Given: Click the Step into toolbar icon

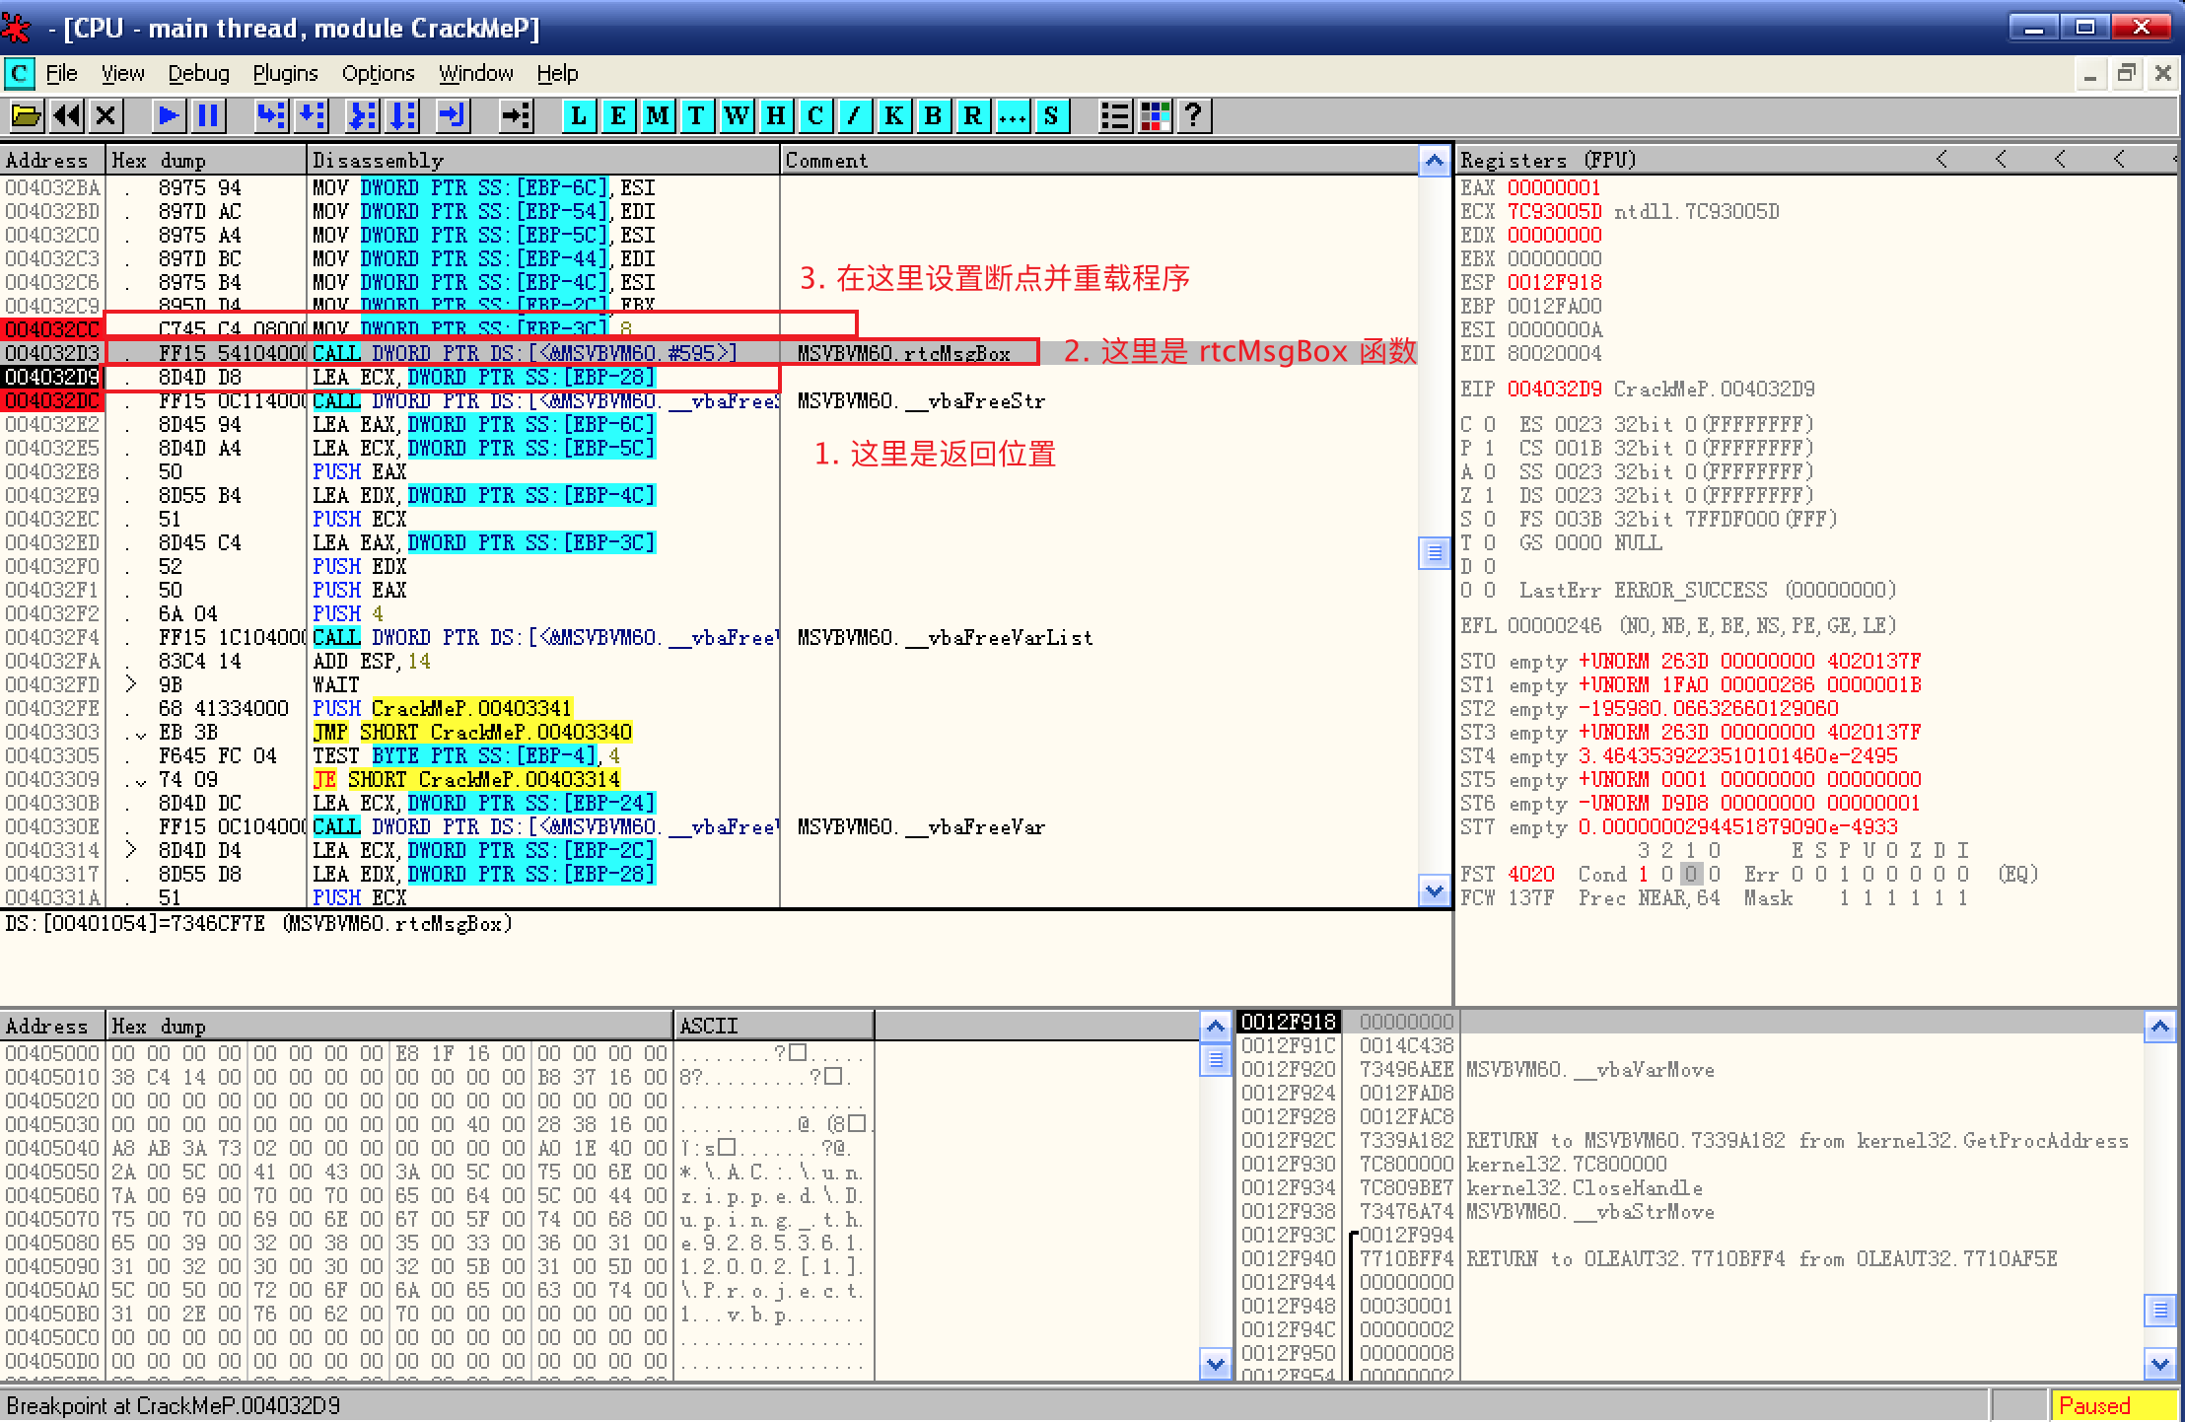Looking at the screenshot, I should click(x=270, y=116).
